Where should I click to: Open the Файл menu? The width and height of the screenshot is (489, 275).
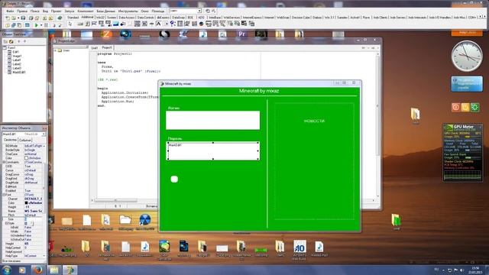10,11
